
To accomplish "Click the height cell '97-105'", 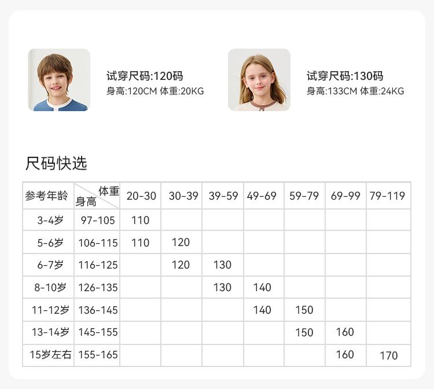I will pos(98,221).
